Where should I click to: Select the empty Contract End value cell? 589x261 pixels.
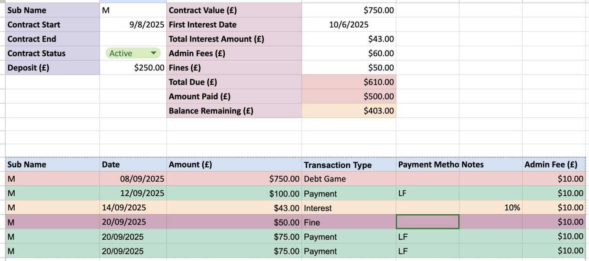pos(133,39)
